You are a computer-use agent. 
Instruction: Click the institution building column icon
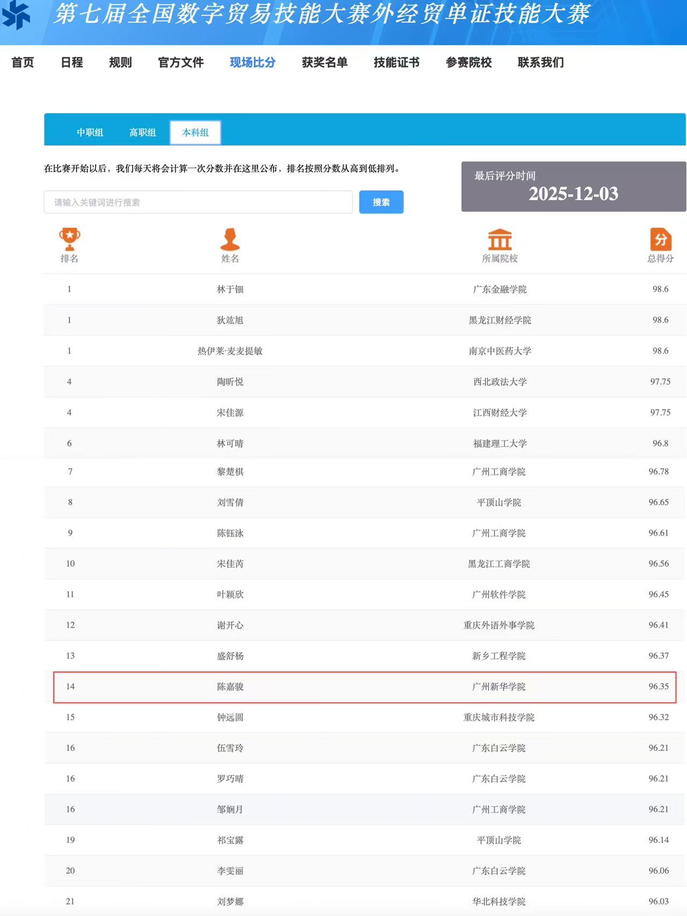pos(499,239)
